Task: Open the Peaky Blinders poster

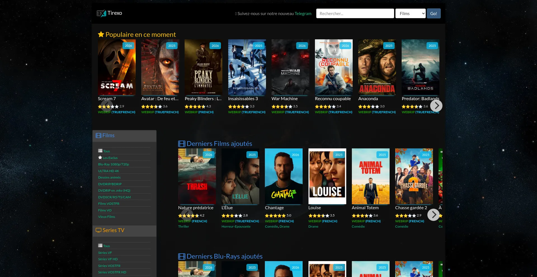Action: tap(203, 67)
